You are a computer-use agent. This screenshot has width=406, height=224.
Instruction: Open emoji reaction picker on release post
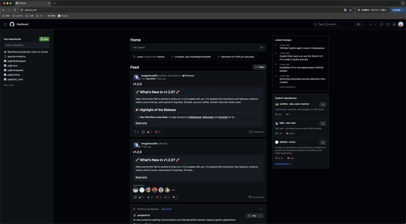[135, 197]
